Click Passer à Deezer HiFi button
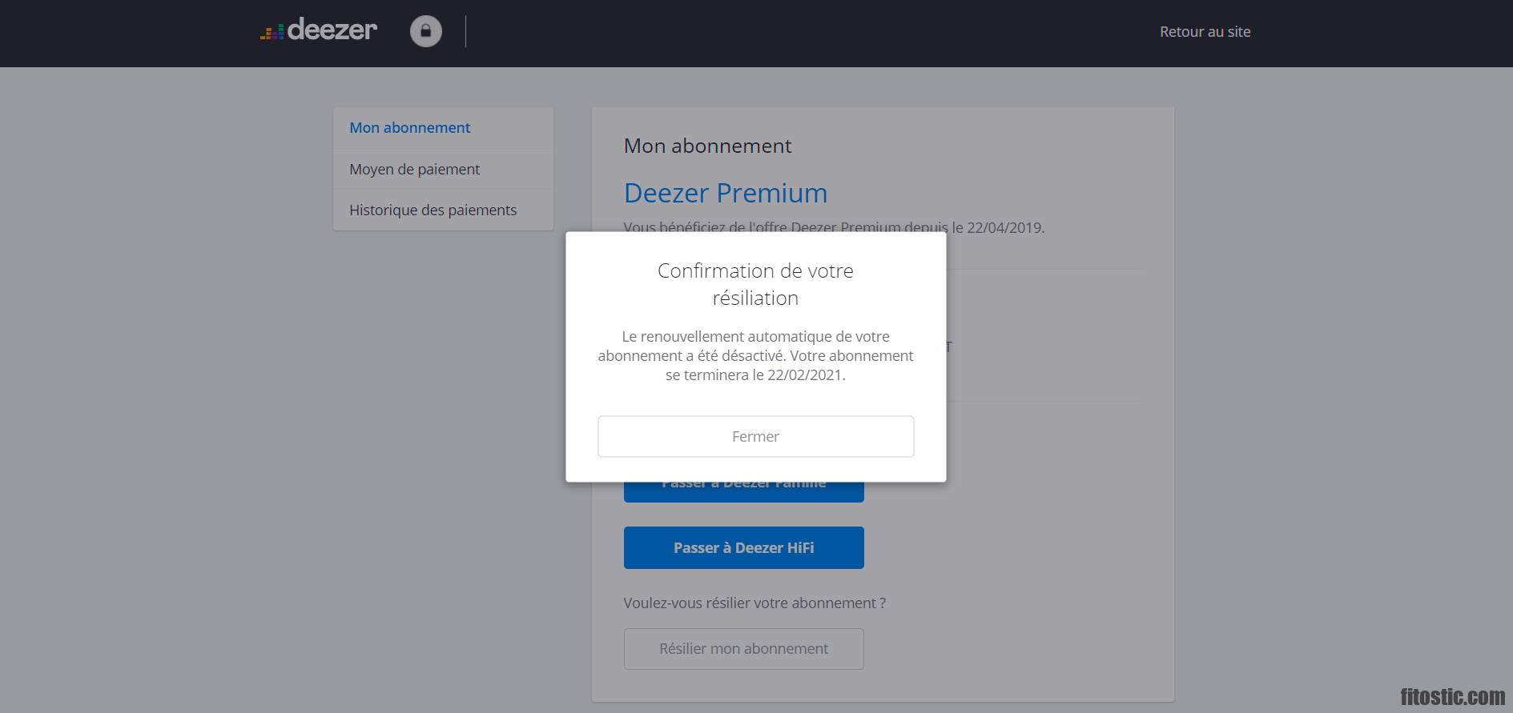The image size is (1513, 713). [x=743, y=547]
